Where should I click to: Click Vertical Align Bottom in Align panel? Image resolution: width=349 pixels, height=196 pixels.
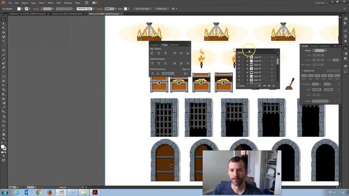[188, 53]
